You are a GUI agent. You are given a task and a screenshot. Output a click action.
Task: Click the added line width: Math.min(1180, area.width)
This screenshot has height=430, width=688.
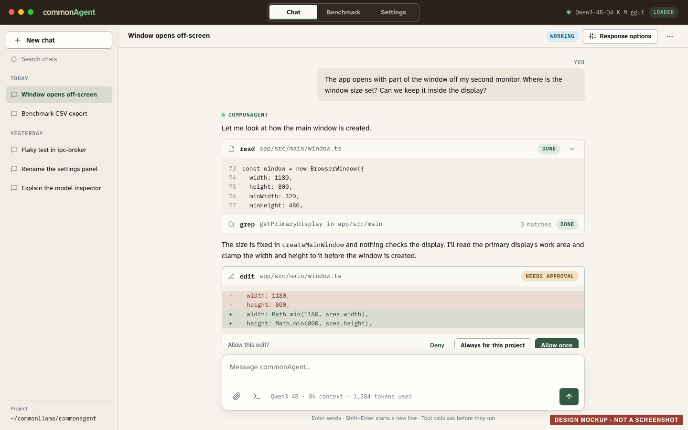[x=403, y=314]
